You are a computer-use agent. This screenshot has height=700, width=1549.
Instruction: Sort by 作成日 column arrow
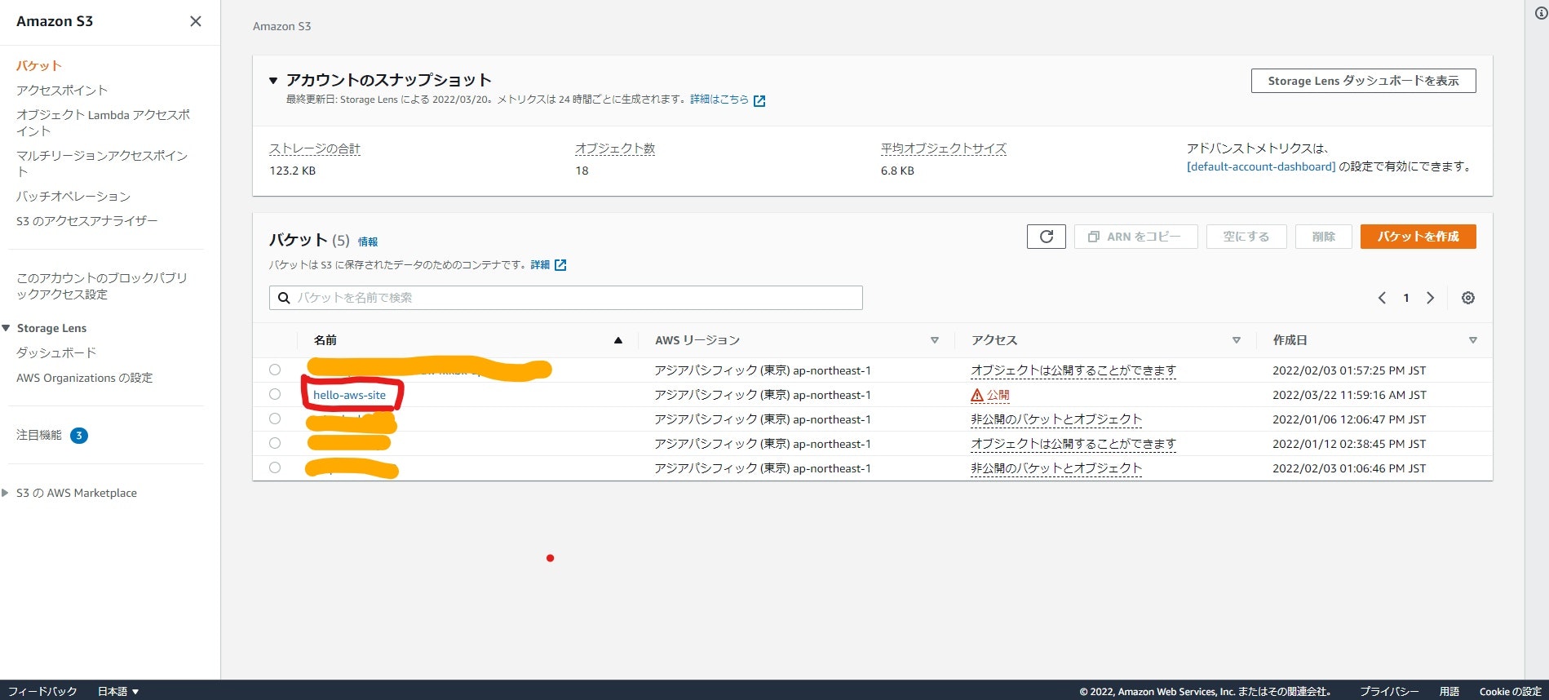tap(1473, 340)
